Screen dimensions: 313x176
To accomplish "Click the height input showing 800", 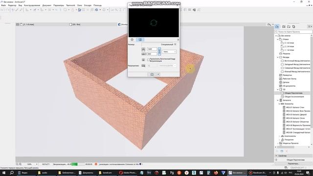I will 152,54.
